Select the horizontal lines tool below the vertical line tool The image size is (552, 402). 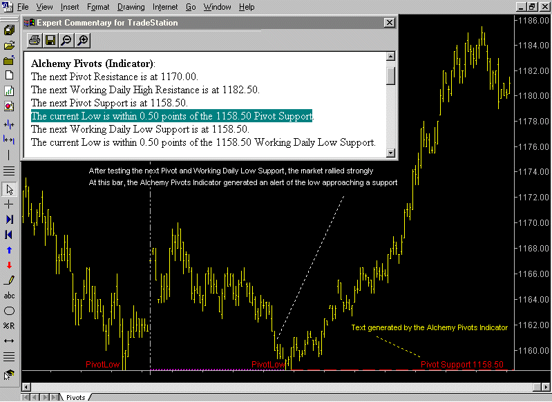coord(9,171)
